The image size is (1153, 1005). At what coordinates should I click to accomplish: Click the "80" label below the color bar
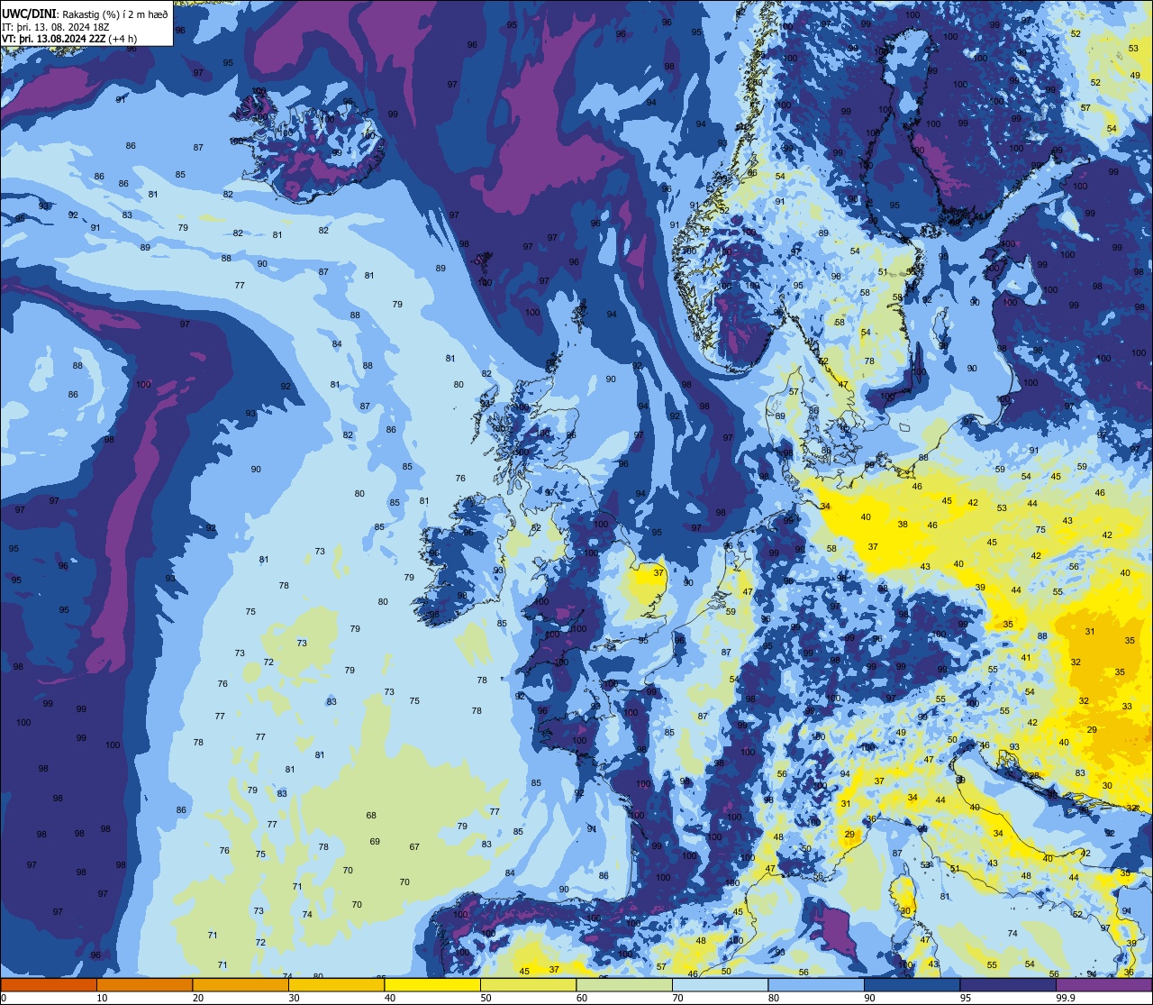(x=774, y=998)
